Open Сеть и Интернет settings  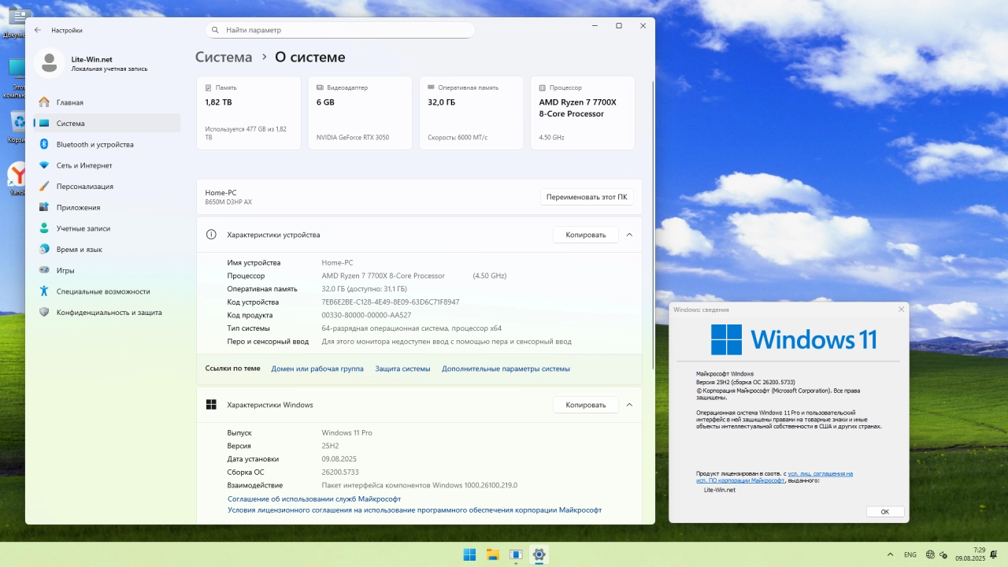click(x=107, y=165)
